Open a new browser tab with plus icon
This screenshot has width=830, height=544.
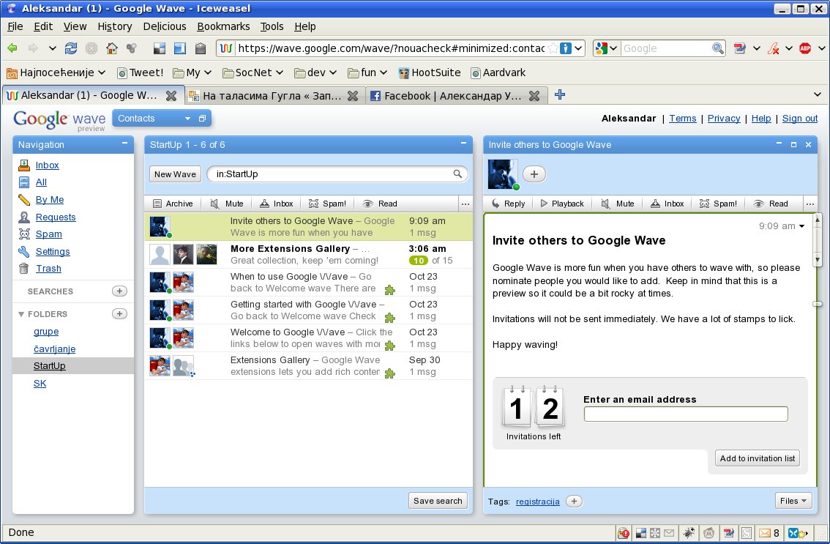point(559,94)
